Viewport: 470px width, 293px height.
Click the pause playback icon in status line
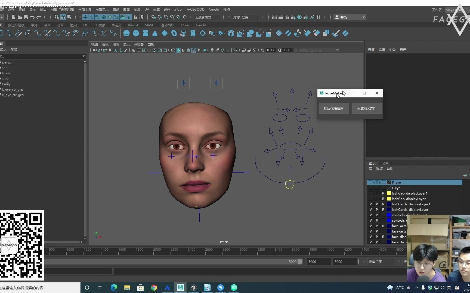[318, 17]
